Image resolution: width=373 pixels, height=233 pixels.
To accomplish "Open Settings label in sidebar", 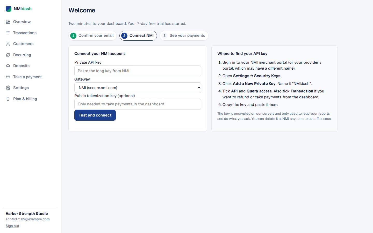I will tap(21, 88).
